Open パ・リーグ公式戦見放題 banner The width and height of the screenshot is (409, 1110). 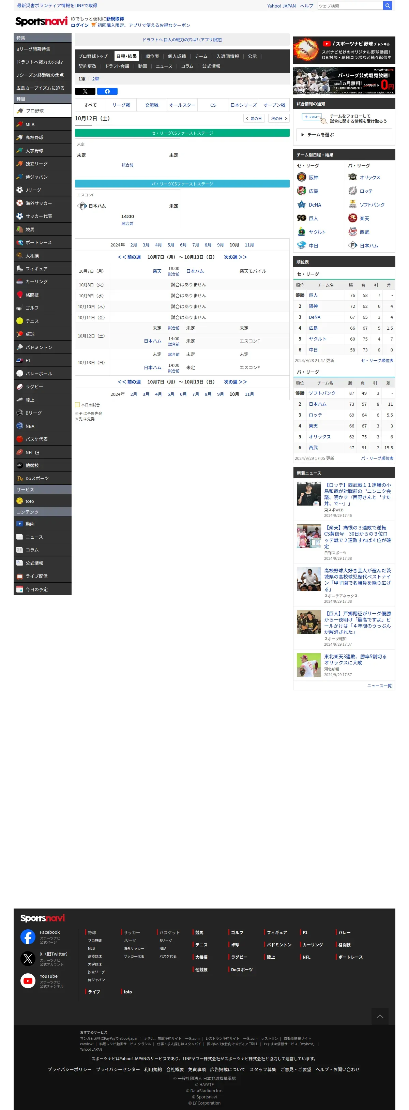pos(344,80)
